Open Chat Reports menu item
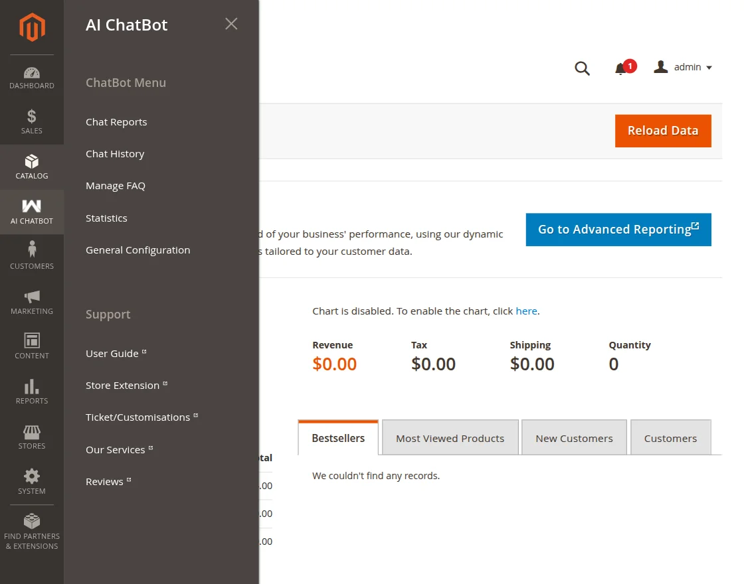The width and height of the screenshot is (744, 584). tap(116, 122)
